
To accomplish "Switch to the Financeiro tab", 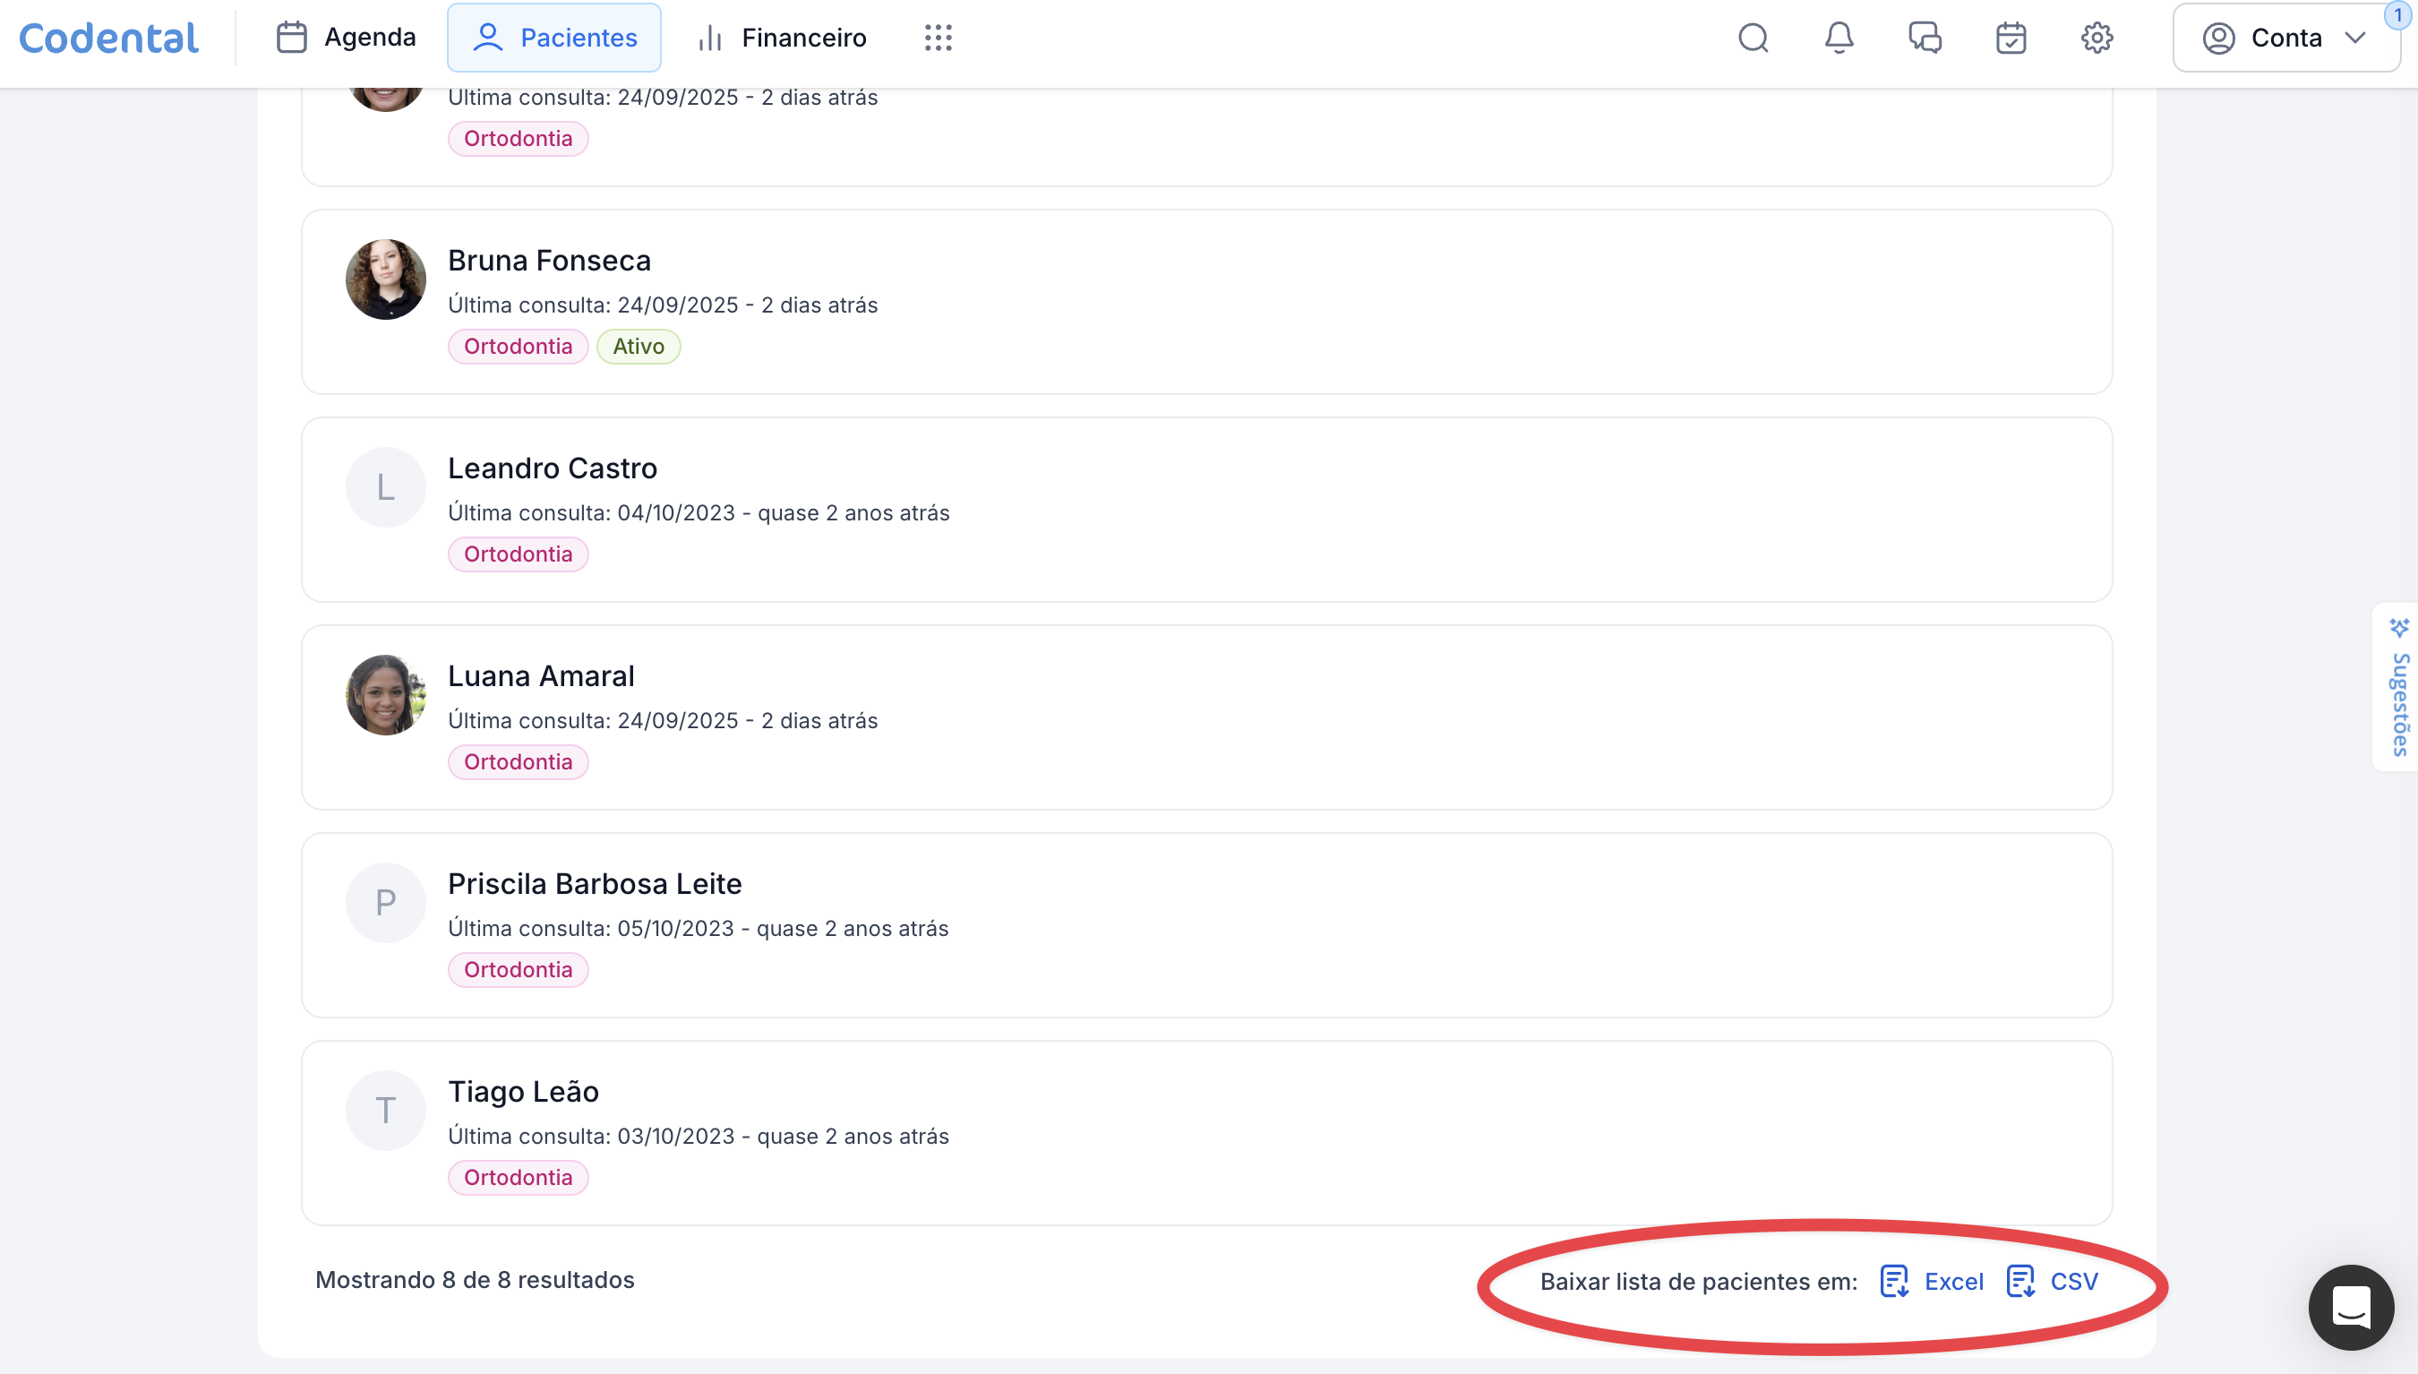I will [x=781, y=38].
